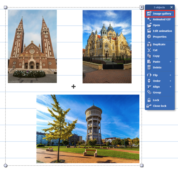Click the Group chain link icon

pos(149,93)
